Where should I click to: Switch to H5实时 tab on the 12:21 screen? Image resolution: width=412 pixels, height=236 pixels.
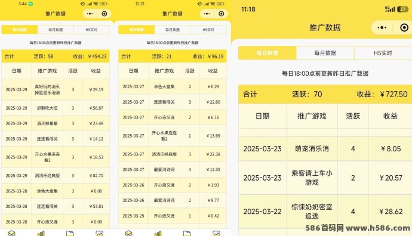(208, 30)
